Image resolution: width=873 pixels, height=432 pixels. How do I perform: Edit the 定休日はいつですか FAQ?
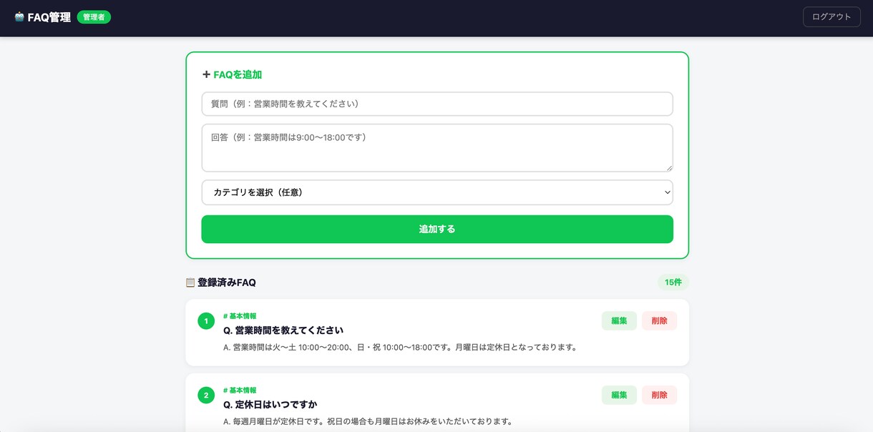click(x=619, y=395)
